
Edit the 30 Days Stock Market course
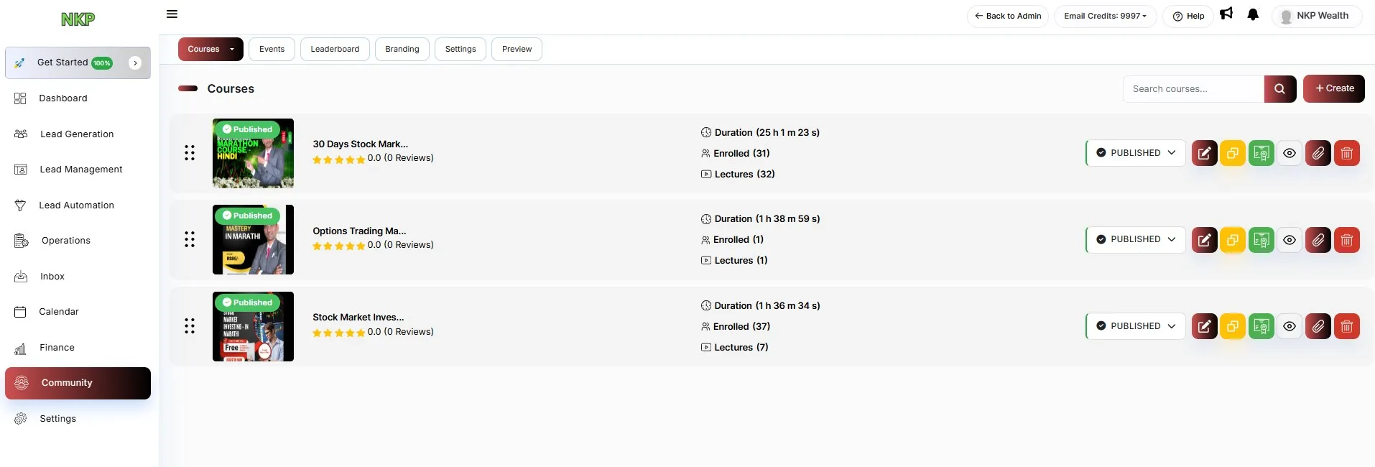(x=1204, y=153)
